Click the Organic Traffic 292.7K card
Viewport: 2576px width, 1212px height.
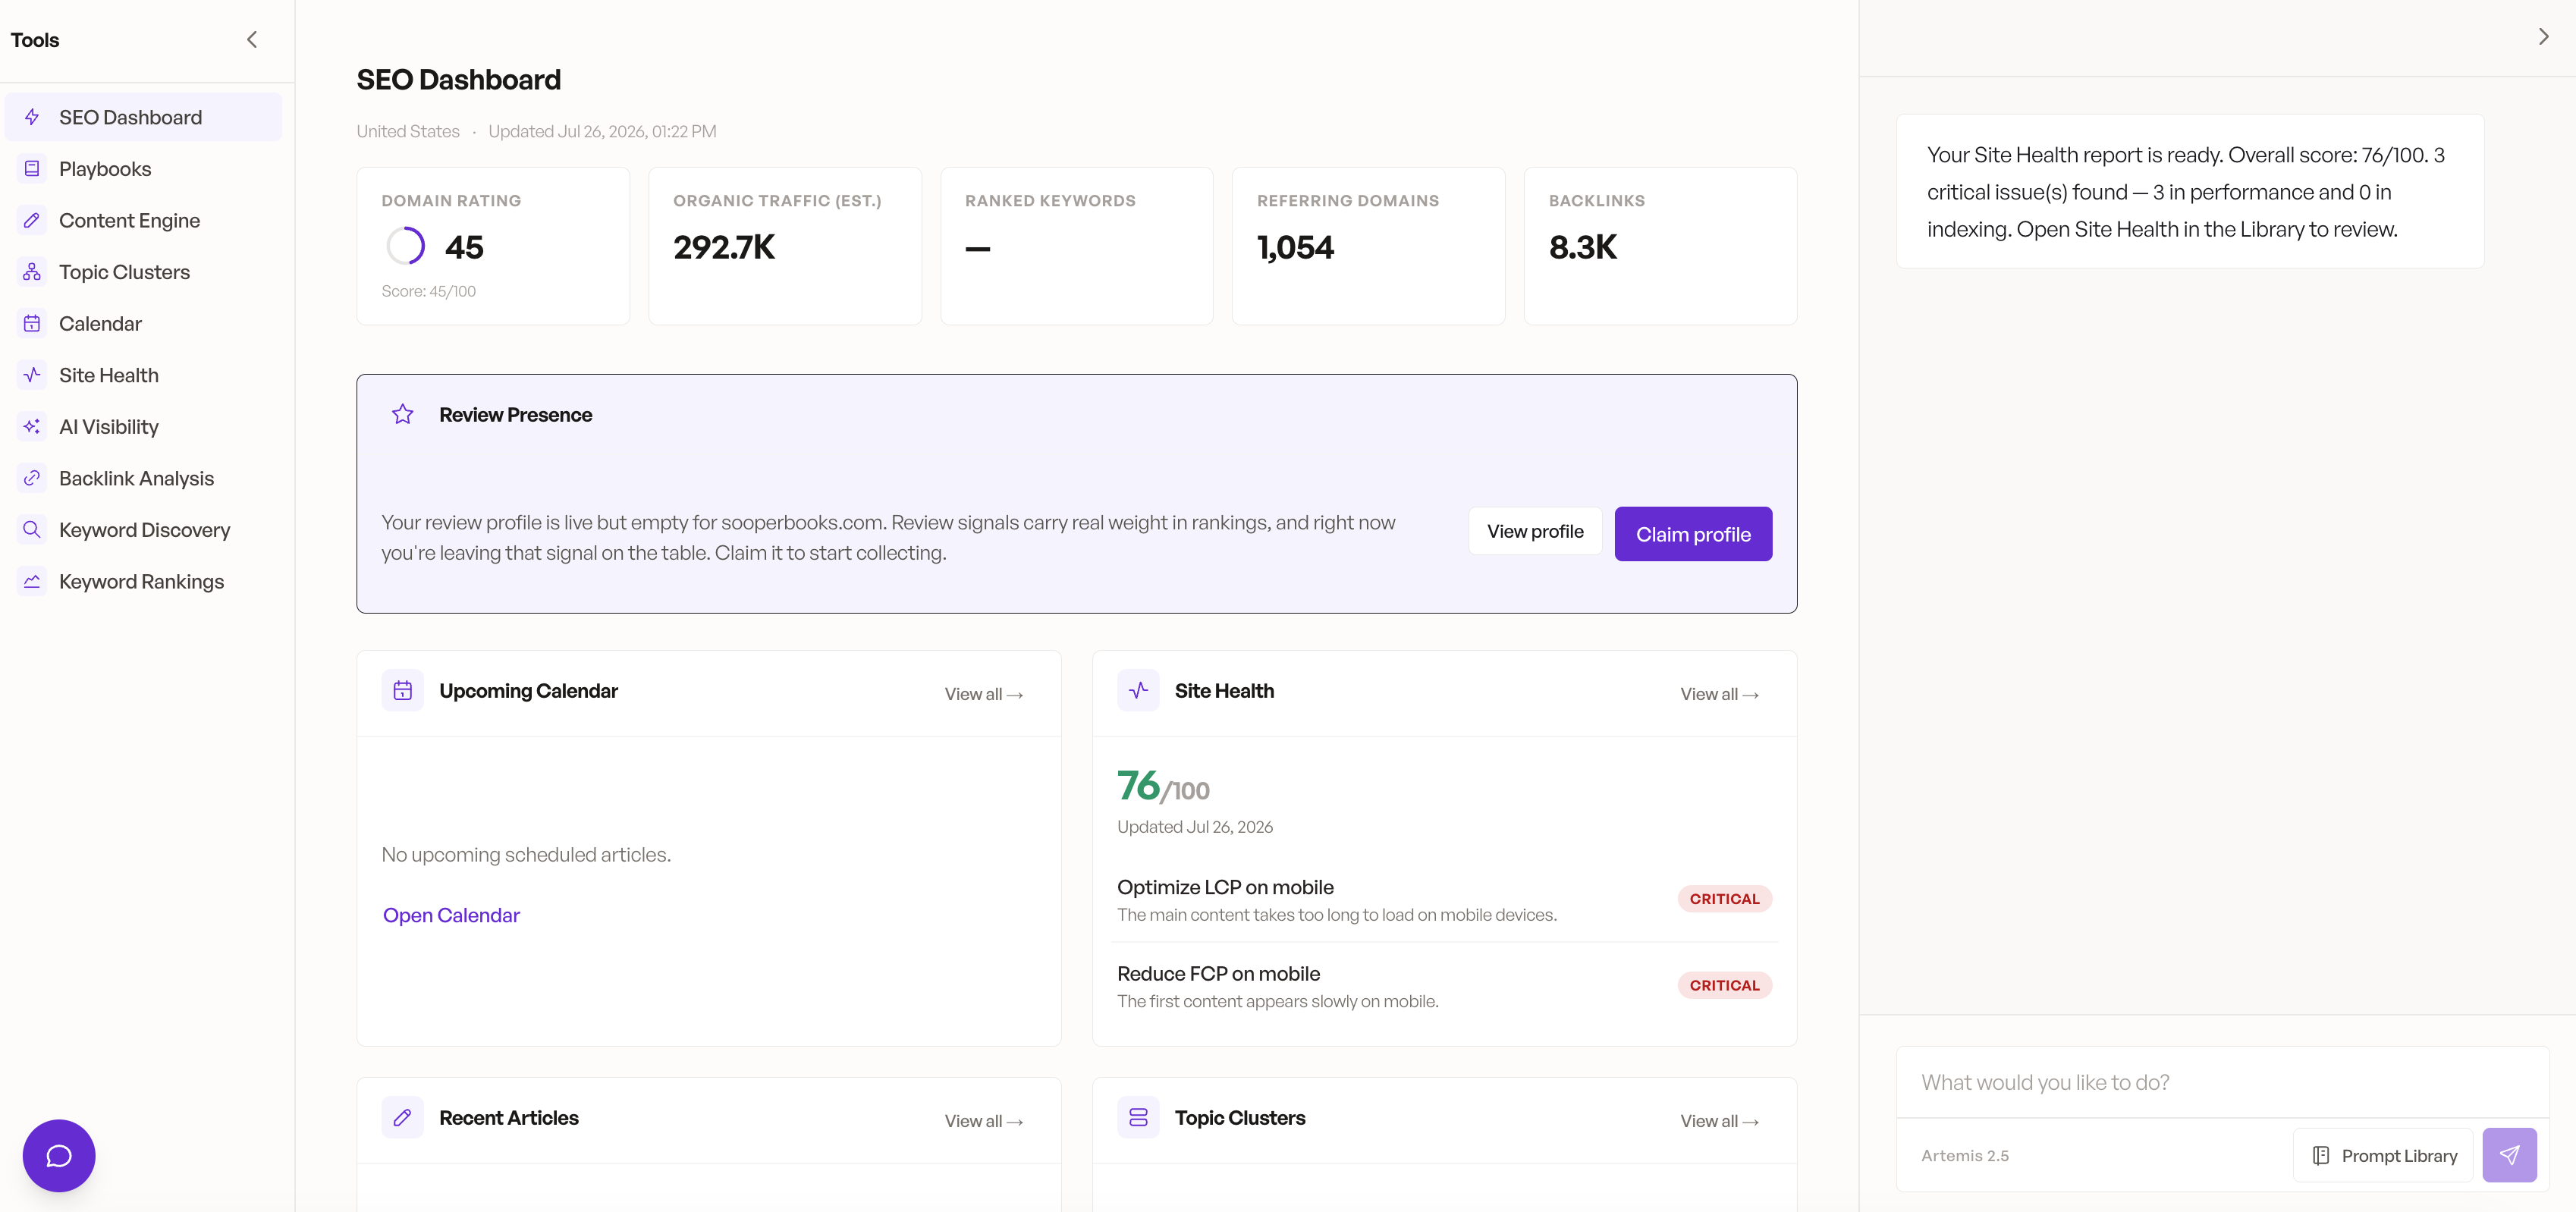tap(785, 246)
